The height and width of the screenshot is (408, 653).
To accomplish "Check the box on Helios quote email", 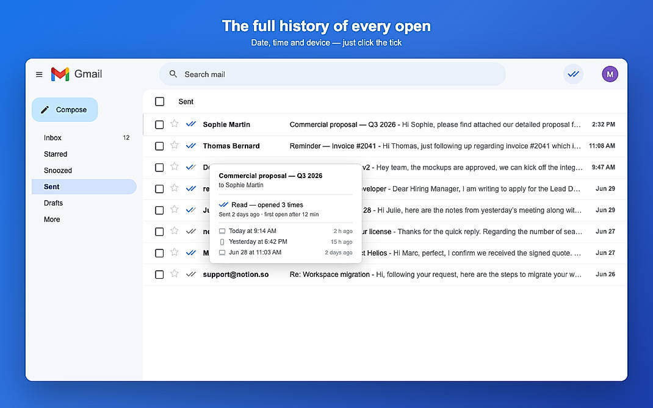I will click(159, 253).
